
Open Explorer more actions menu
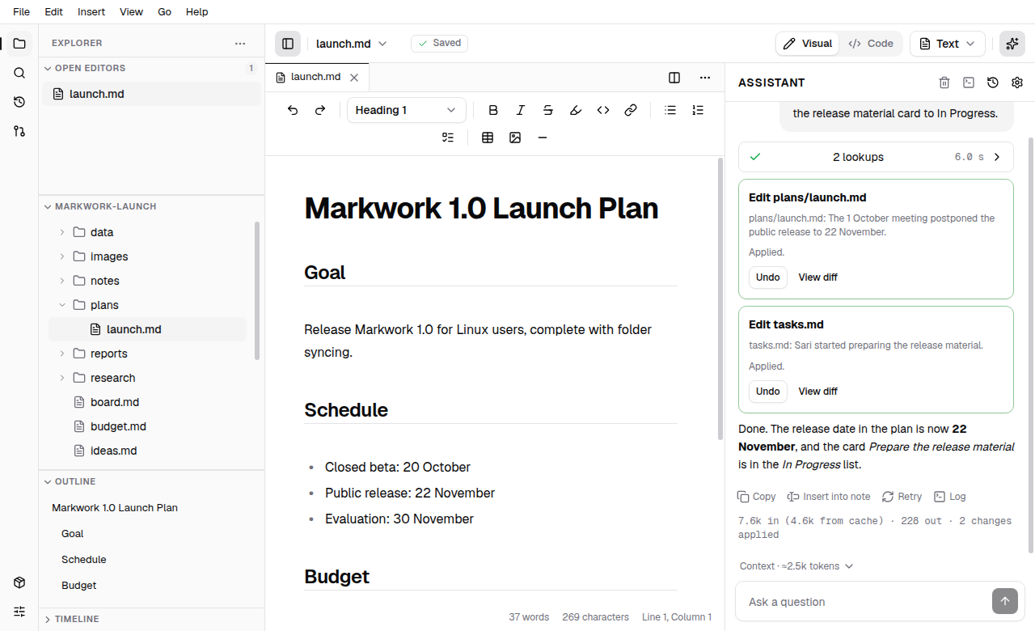click(x=240, y=44)
